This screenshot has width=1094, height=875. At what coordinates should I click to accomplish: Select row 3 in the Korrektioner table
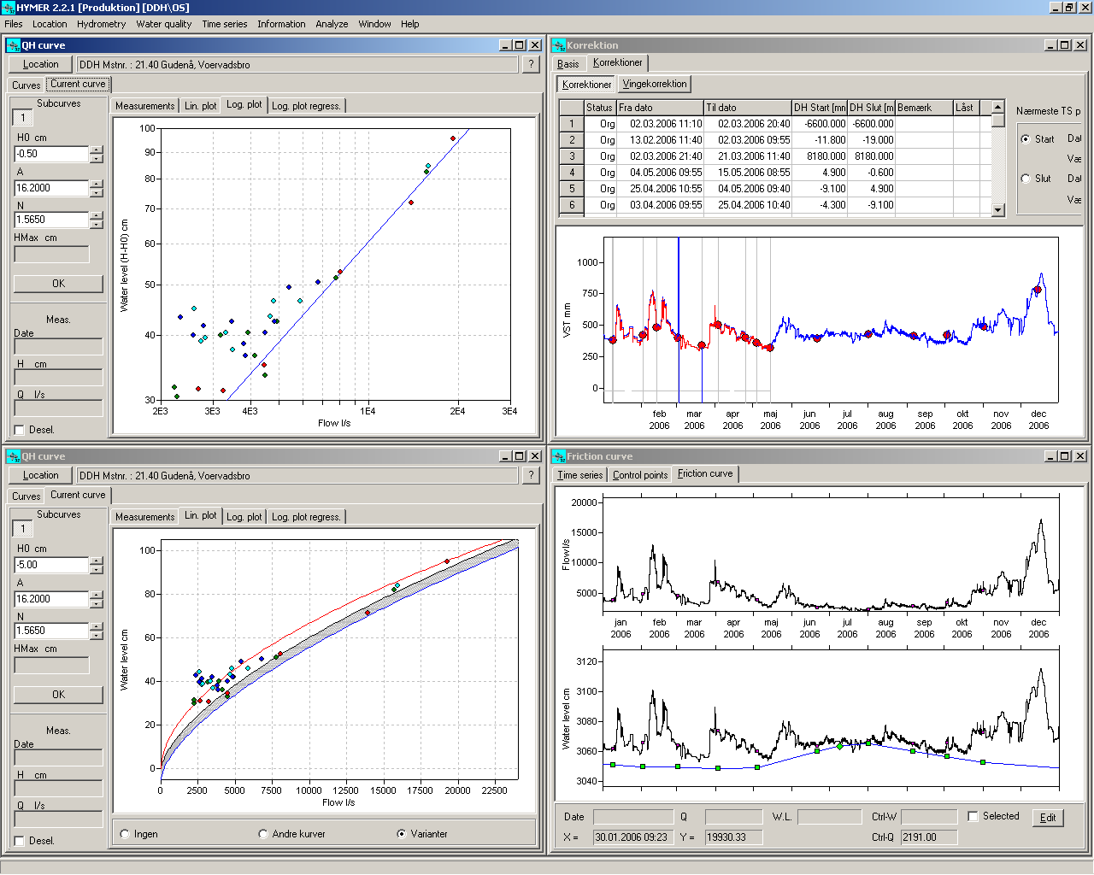pos(572,156)
